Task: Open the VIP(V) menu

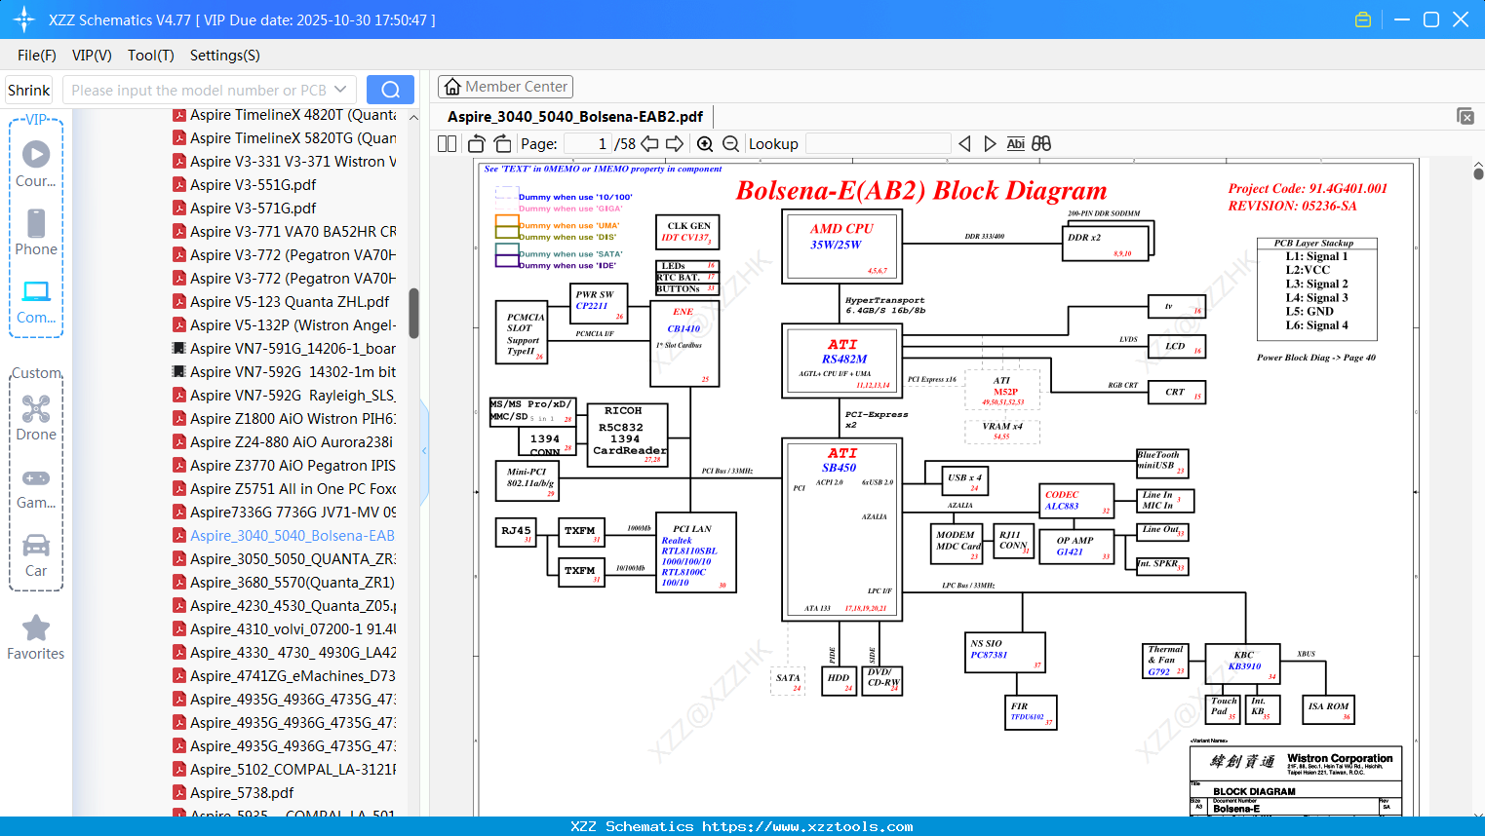Action: click(92, 56)
